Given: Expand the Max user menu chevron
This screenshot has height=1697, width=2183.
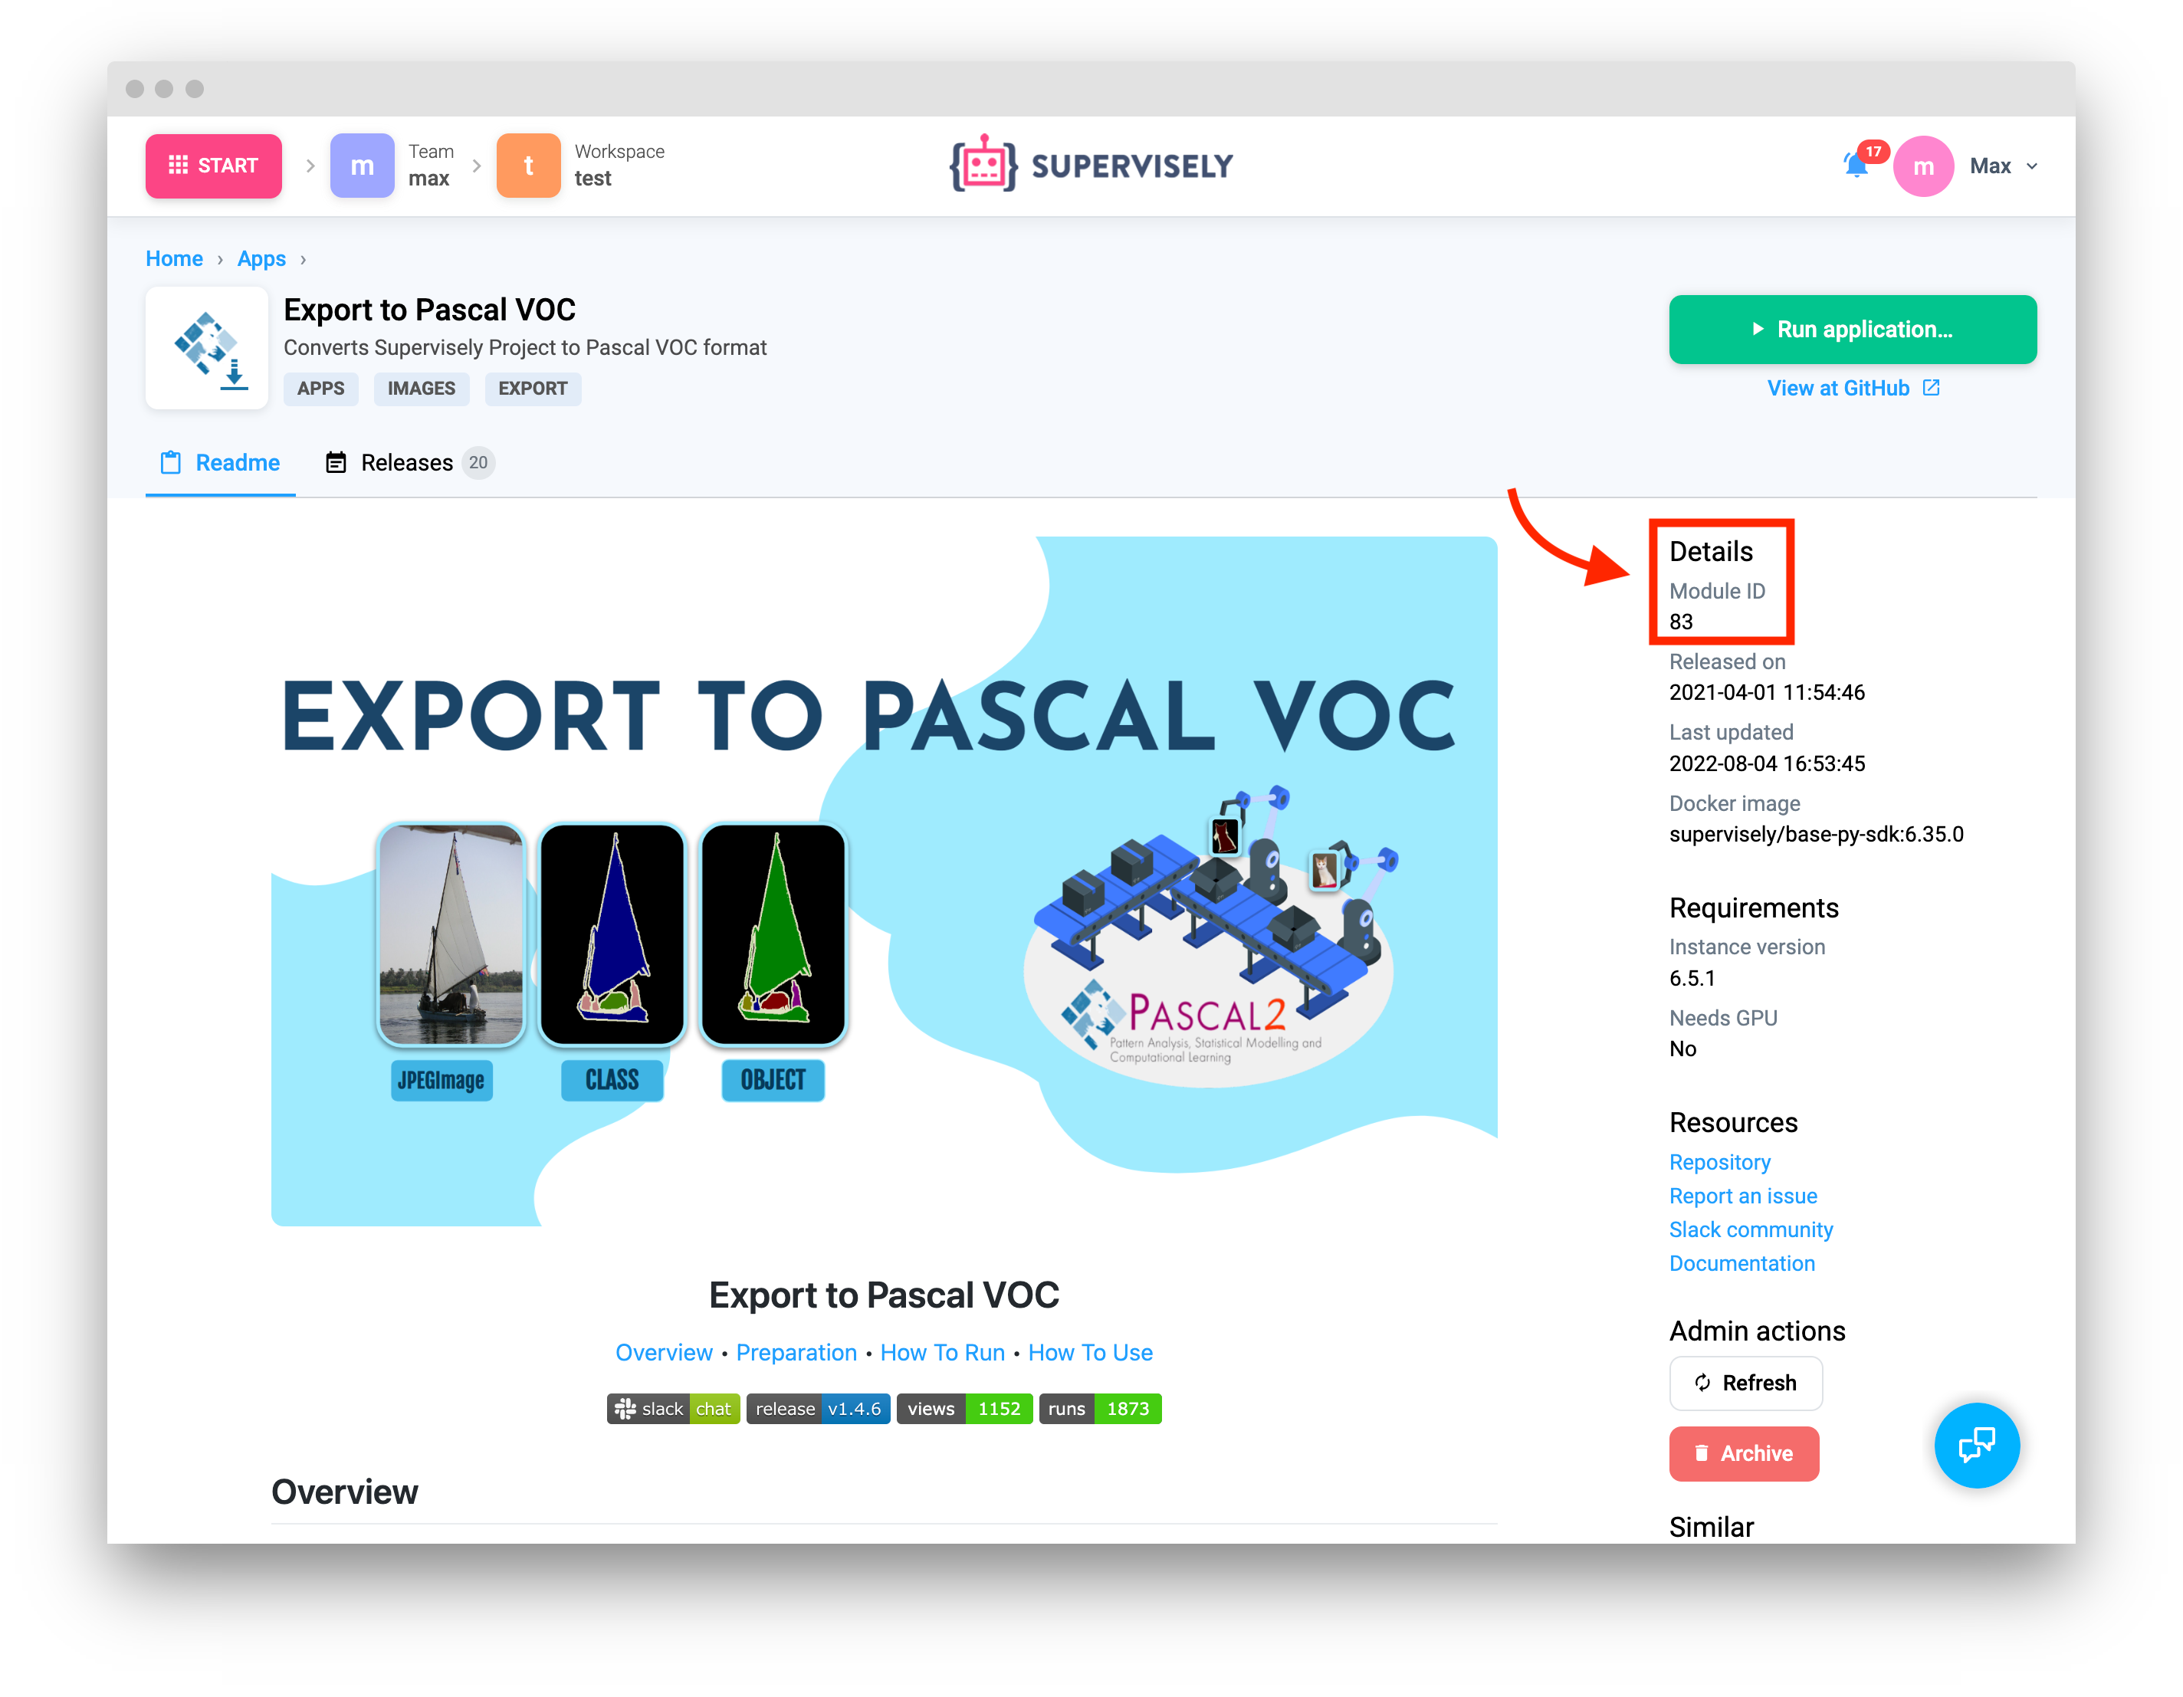Looking at the screenshot, I should (x=2032, y=166).
